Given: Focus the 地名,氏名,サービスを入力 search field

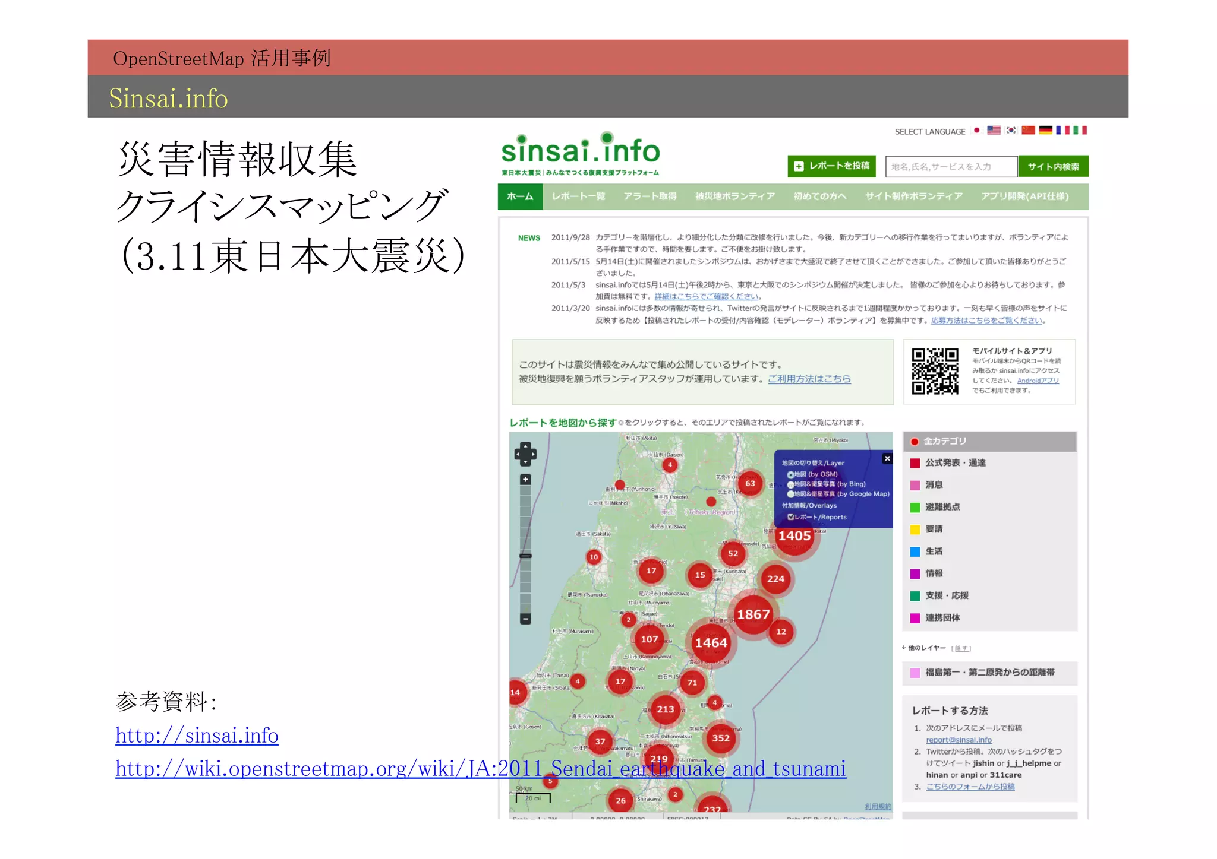Looking at the screenshot, I should pyautogui.click(x=951, y=167).
